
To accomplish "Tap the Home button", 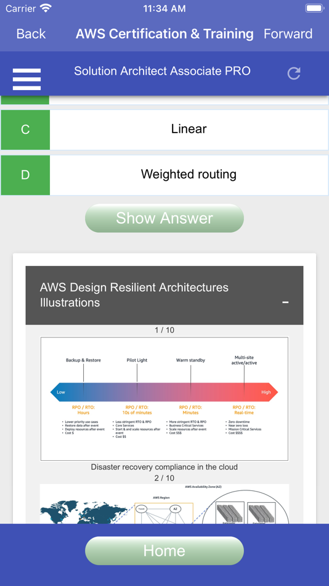I will [164, 551].
